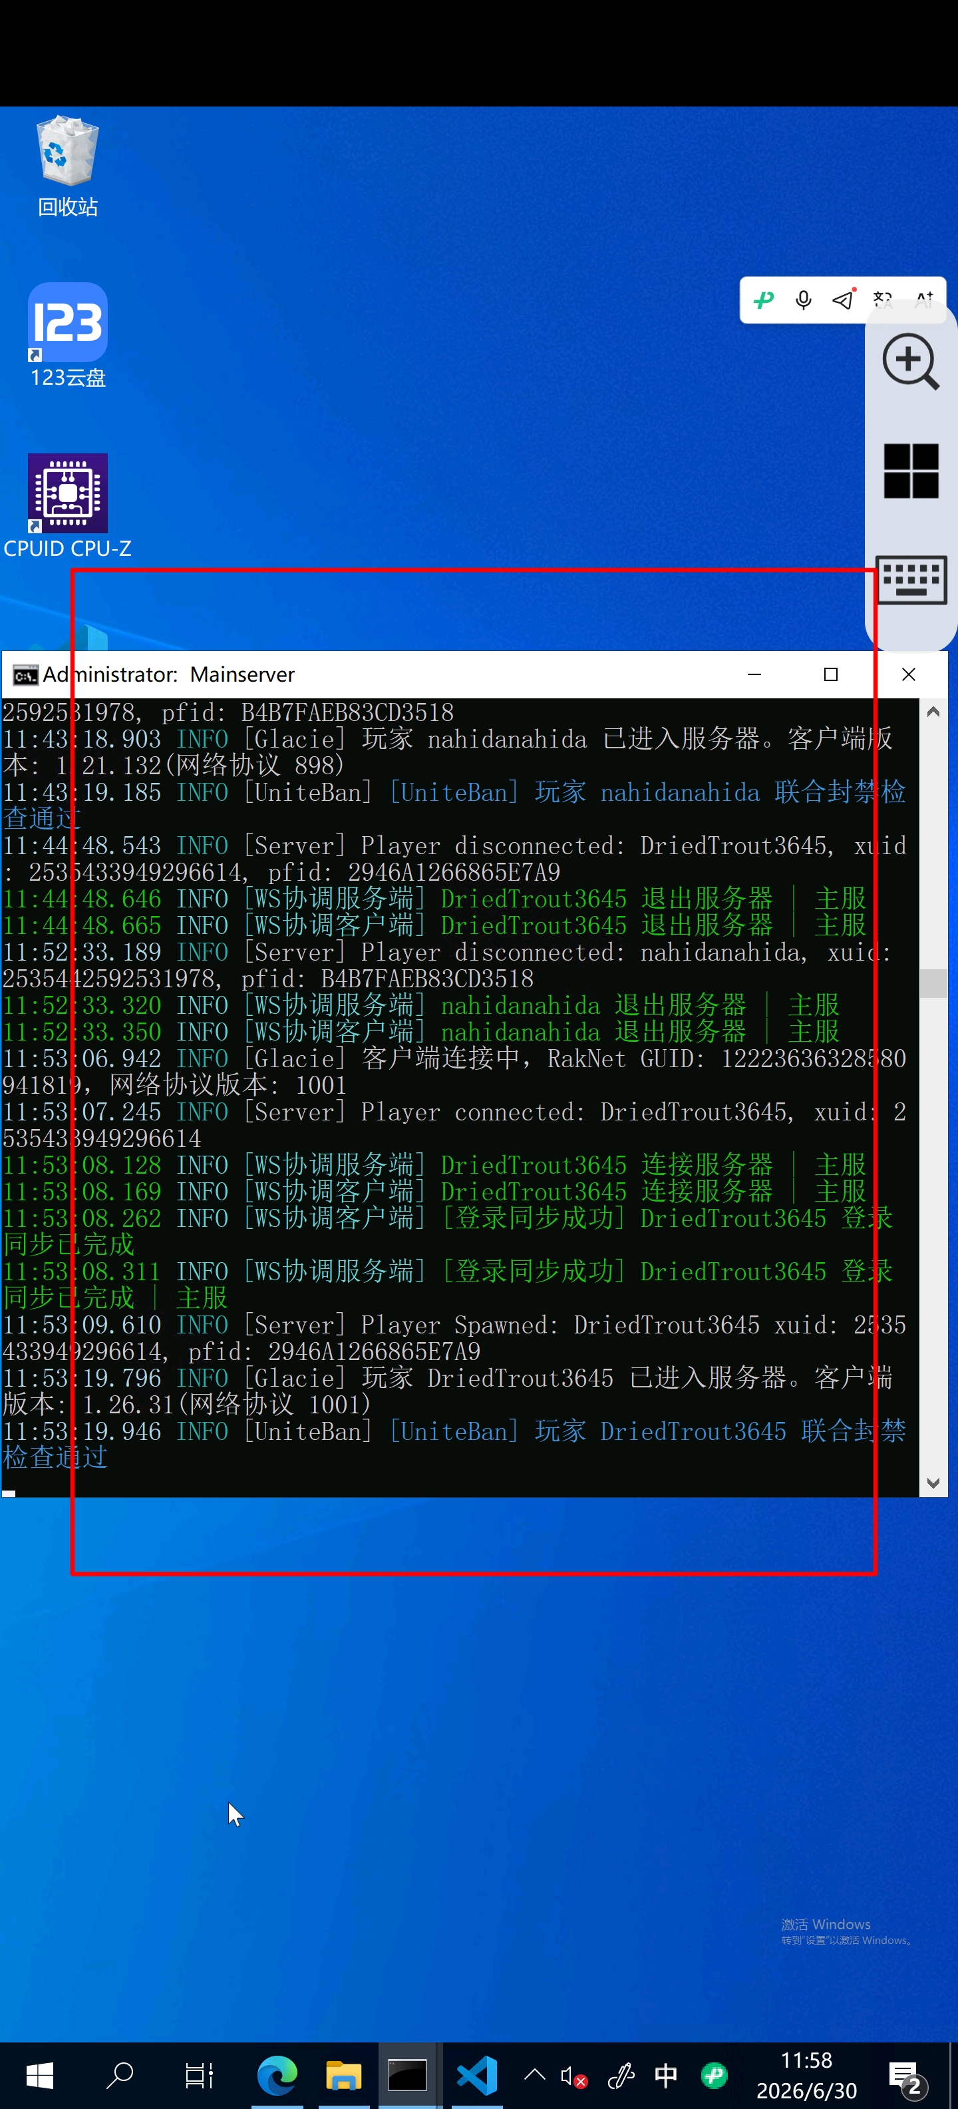Click the console scrollbar up arrow
Viewport: 958px width, 2109px height.
point(933,712)
